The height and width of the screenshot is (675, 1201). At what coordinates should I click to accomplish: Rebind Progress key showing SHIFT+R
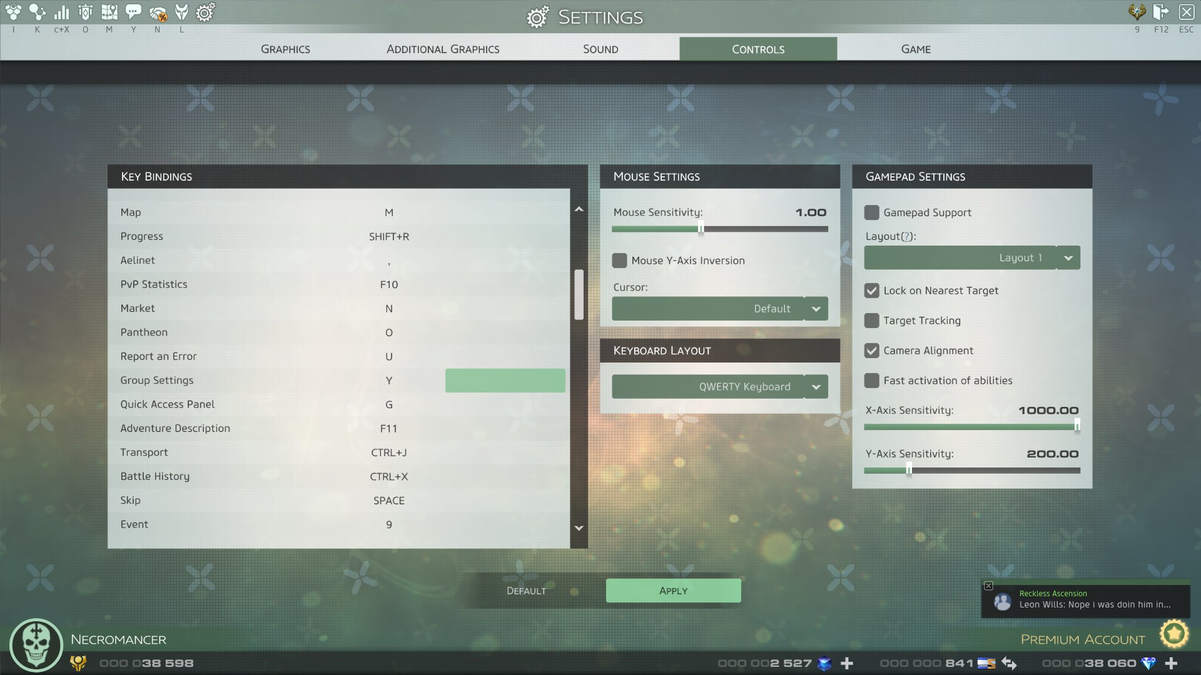coord(389,237)
